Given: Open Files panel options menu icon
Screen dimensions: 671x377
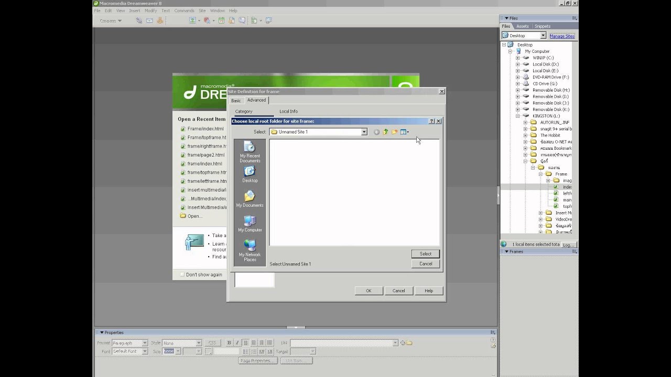Looking at the screenshot, I should (575, 18).
